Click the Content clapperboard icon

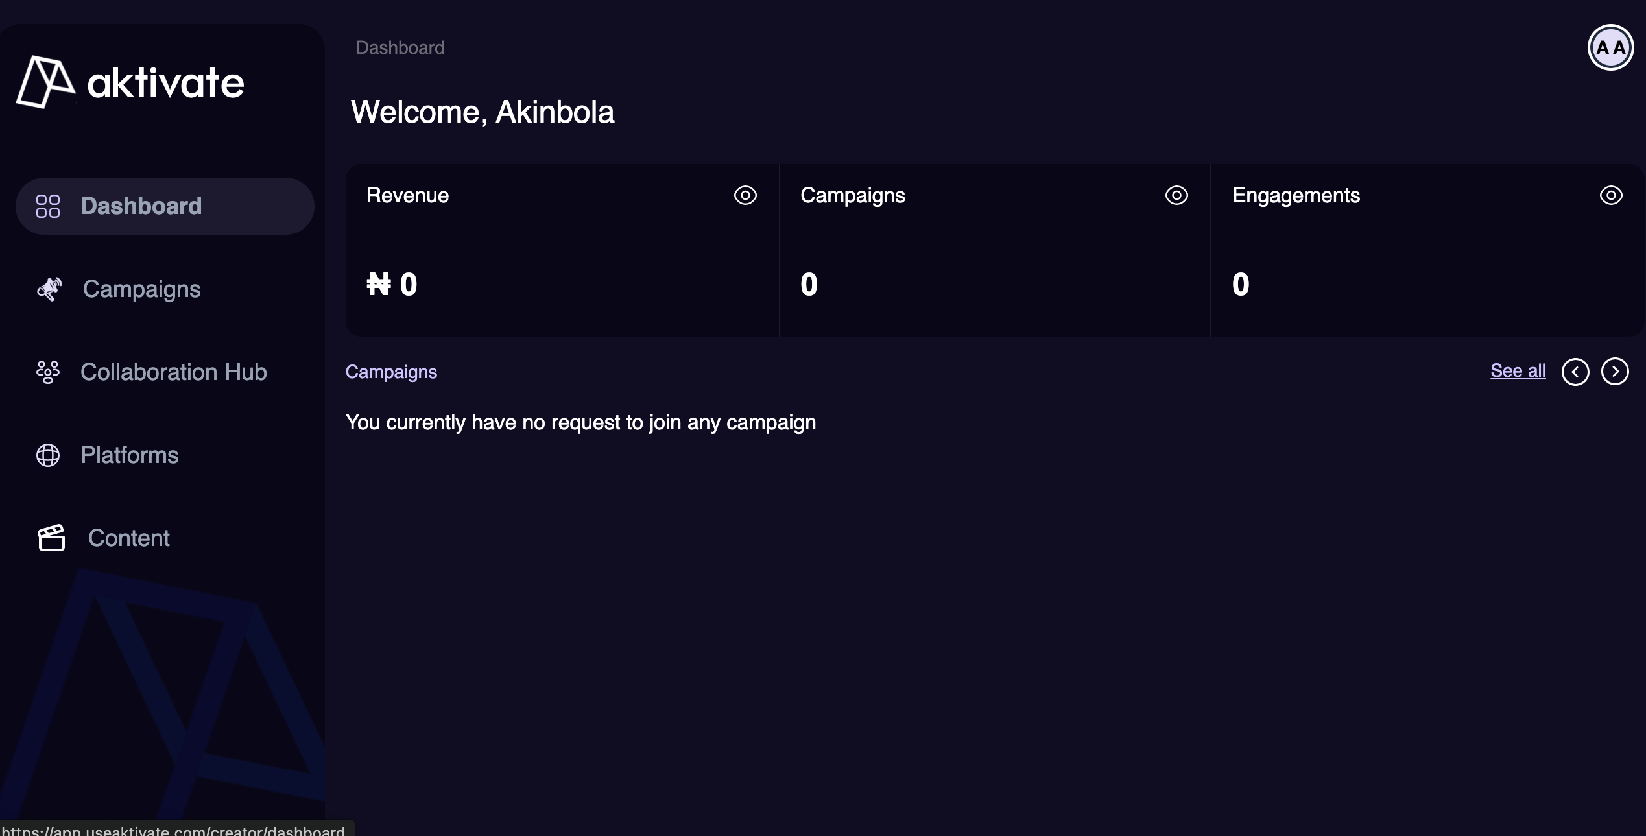51,538
